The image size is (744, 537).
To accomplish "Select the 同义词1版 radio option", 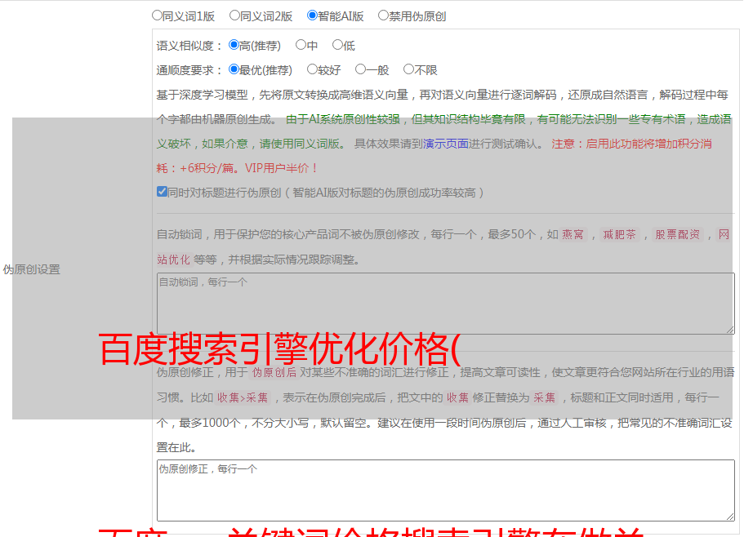I will click(x=157, y=16).
